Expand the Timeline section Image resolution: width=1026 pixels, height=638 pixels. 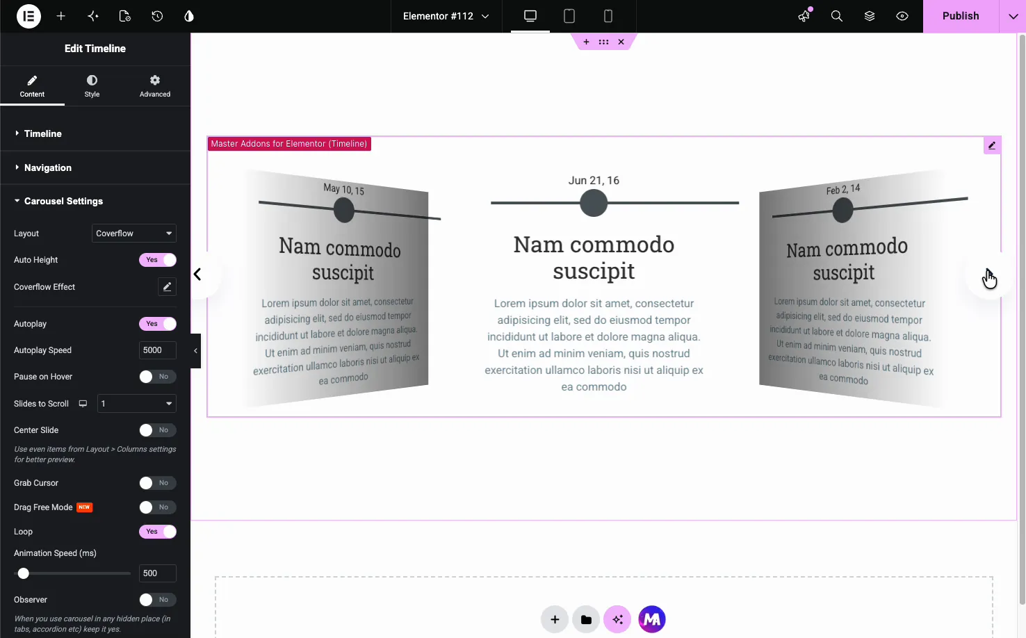pos(95,133)
